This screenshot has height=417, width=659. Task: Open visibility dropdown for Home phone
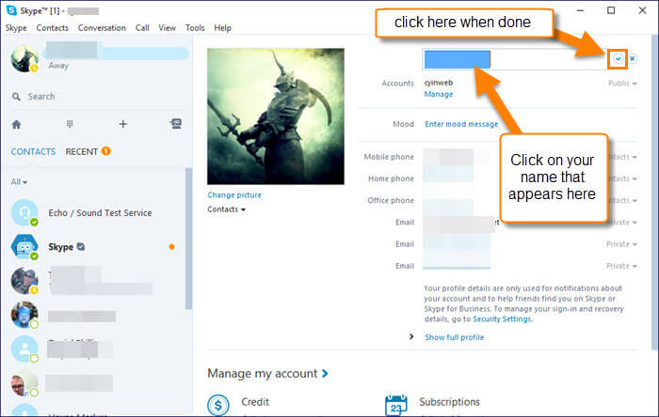tap(623, 178)
